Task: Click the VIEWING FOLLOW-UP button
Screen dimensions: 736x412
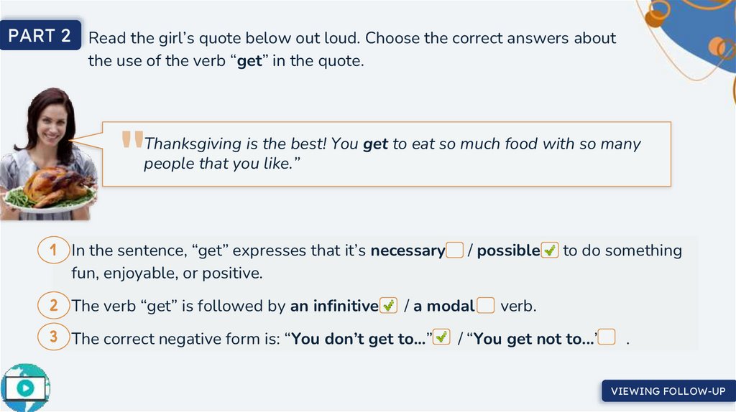Action: click(668, 391)
